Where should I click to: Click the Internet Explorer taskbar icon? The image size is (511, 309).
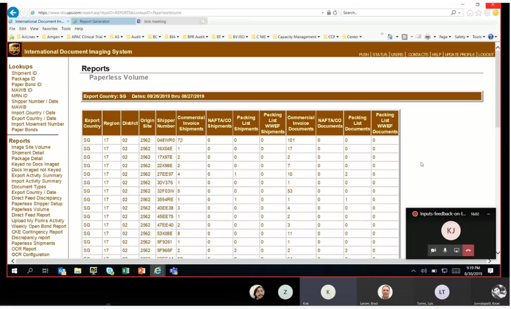(x=158, y=271)
